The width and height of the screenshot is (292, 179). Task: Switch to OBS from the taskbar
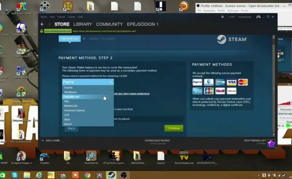[124, 175]
